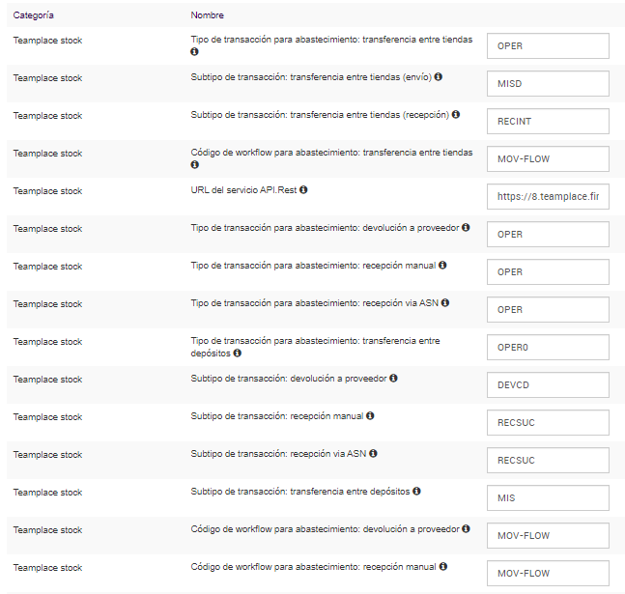This screenshot has width=625, height=594.
Task: Sort by the Categoría column header
Action: (33, 15)
